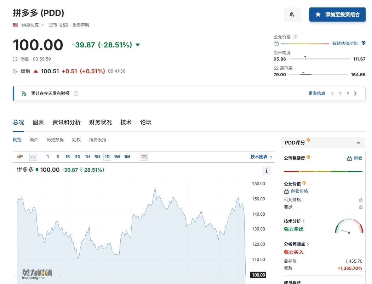
Task: Open the 期权 sub-tab
Action: click(x=76, y=140)
